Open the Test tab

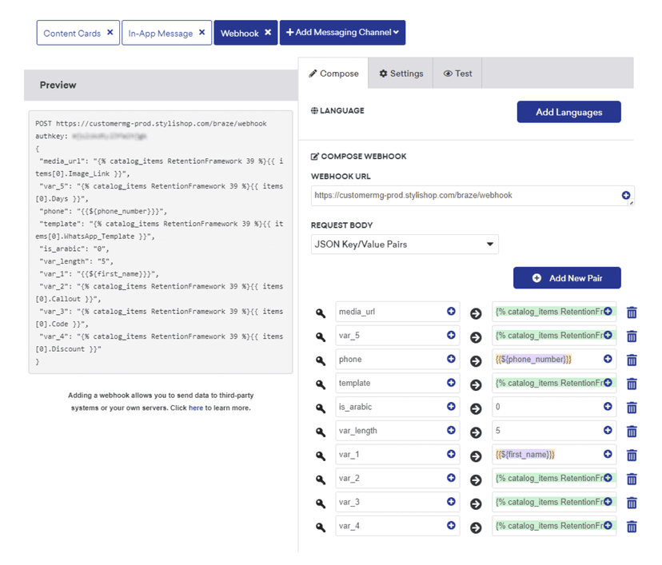[457, 73]
